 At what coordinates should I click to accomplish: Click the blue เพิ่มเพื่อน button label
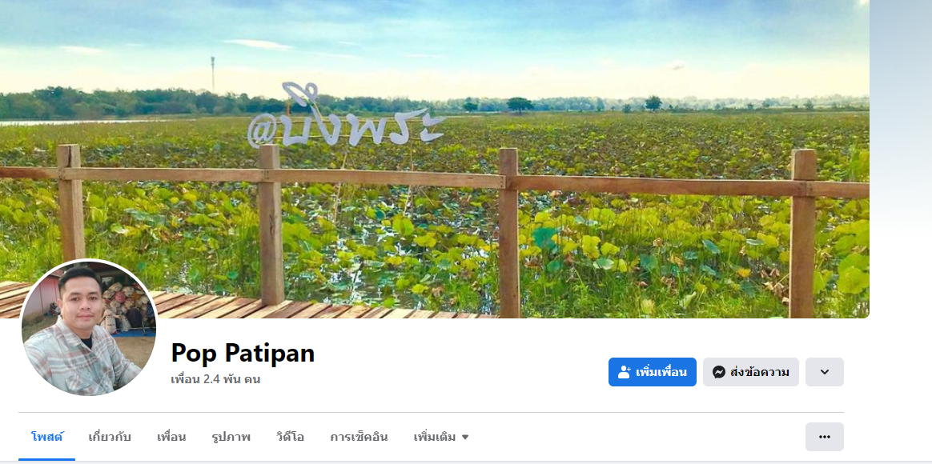pos(661,373)
